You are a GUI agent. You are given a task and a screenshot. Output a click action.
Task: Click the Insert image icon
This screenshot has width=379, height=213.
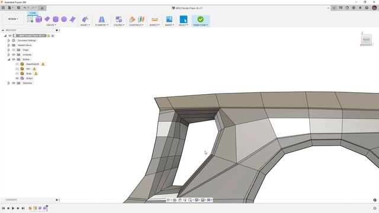coord(169,19)
